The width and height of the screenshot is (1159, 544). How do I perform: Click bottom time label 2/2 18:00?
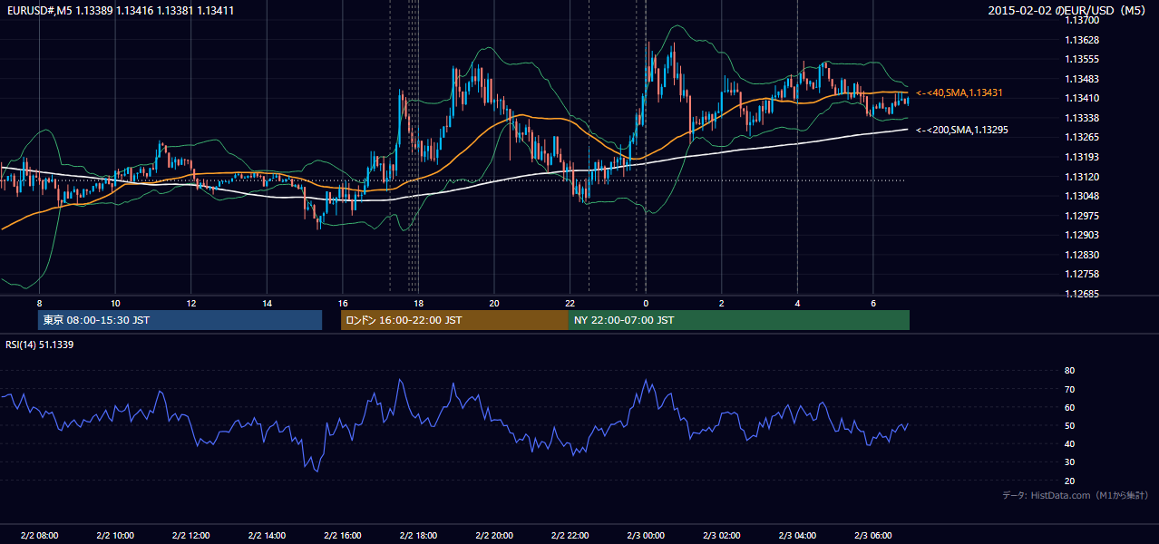click(x=418, y=535)
